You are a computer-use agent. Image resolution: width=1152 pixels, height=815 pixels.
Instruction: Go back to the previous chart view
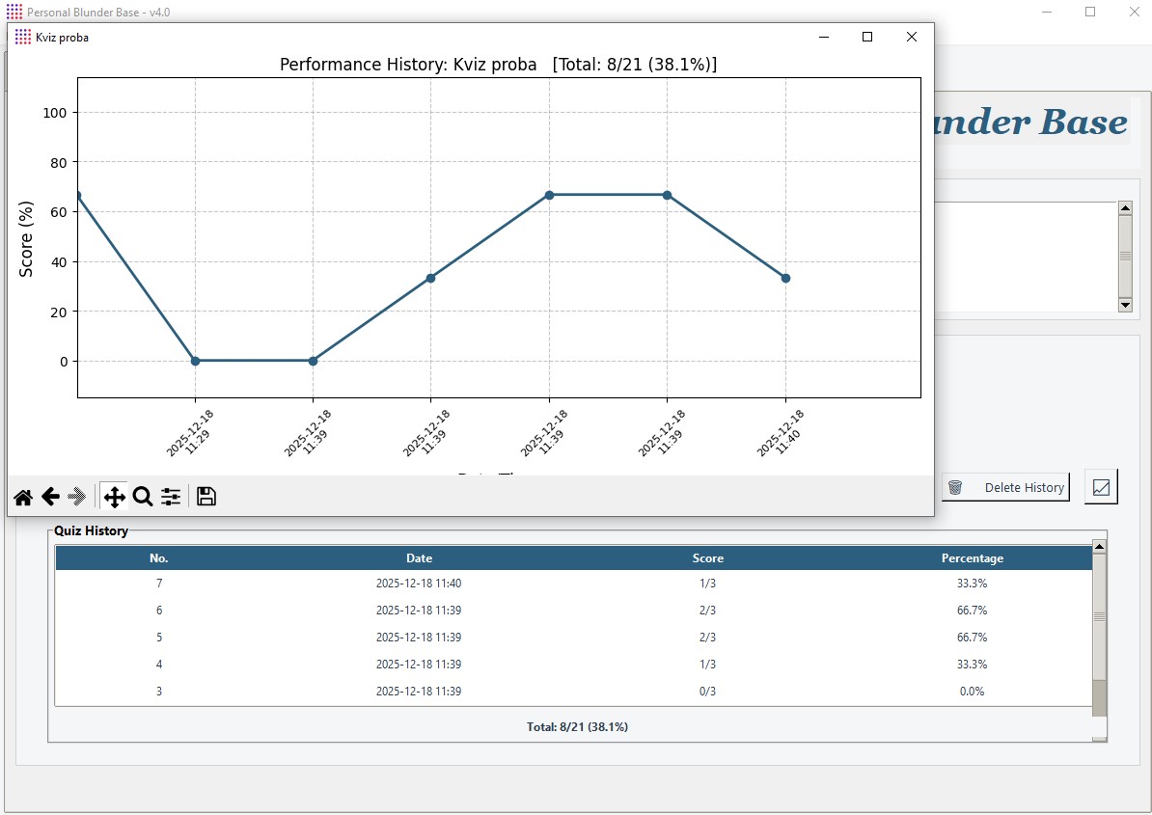pos(50,497)
